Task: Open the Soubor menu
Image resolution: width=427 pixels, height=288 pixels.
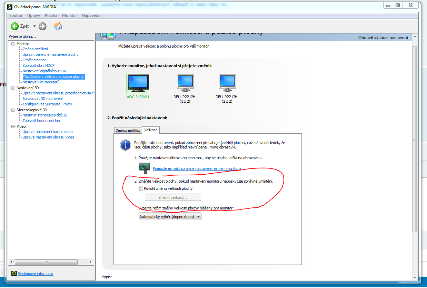Action: pos(16,16)
